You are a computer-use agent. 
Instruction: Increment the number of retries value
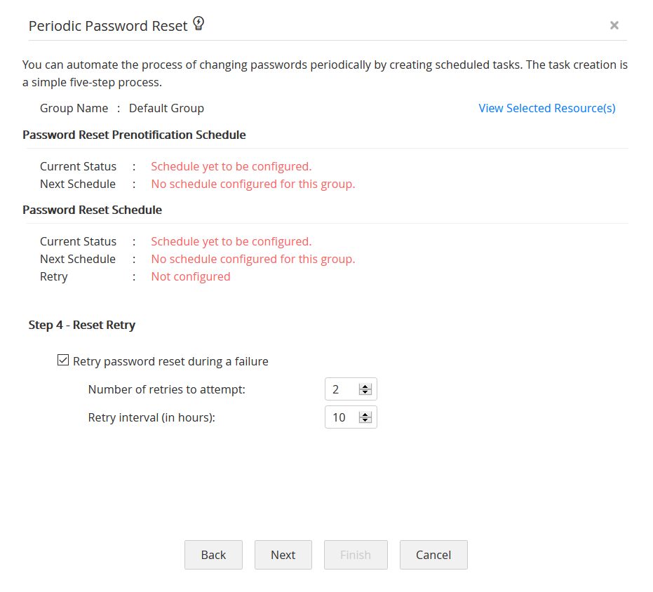click(365, 385)
